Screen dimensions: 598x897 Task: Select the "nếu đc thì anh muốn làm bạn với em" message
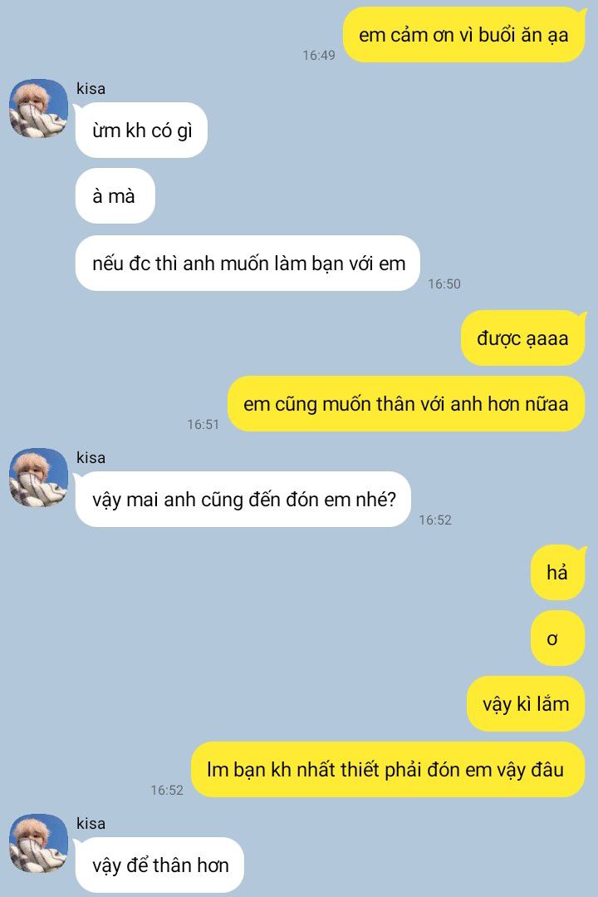pos(248,264)
